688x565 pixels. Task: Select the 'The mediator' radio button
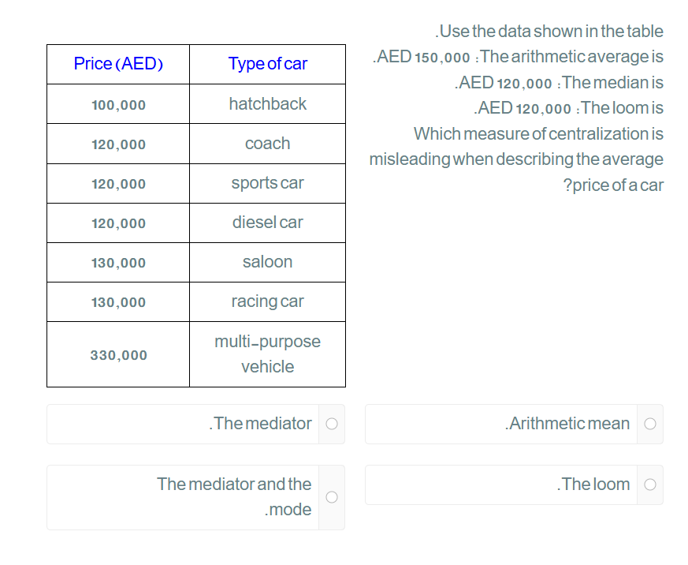[x=332, y=424]
